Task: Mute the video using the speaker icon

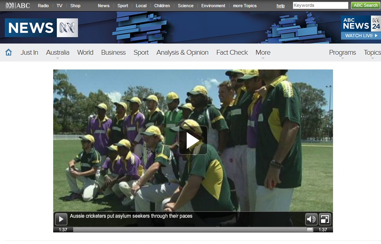Action: click(x=311, y=219)
